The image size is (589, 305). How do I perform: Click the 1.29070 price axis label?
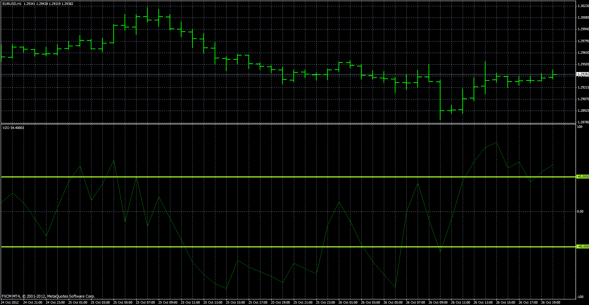583,99
